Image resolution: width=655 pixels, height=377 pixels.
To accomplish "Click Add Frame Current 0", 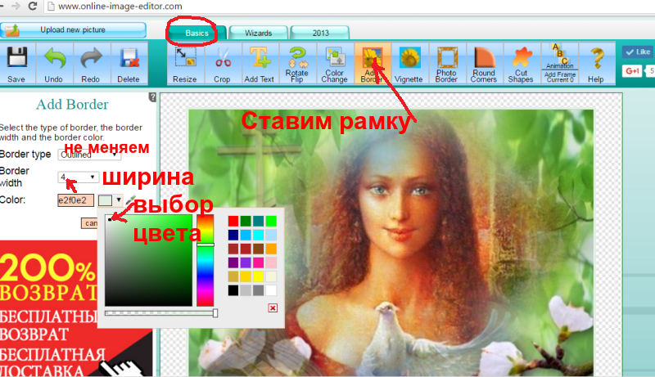I will (x=560, y=77).
